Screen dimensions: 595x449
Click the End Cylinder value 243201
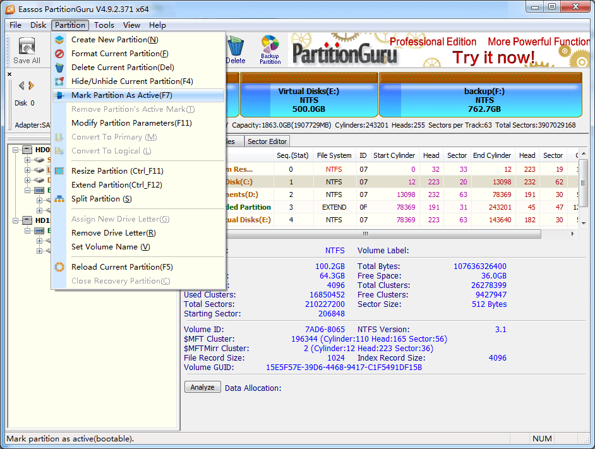coord(500,207)
